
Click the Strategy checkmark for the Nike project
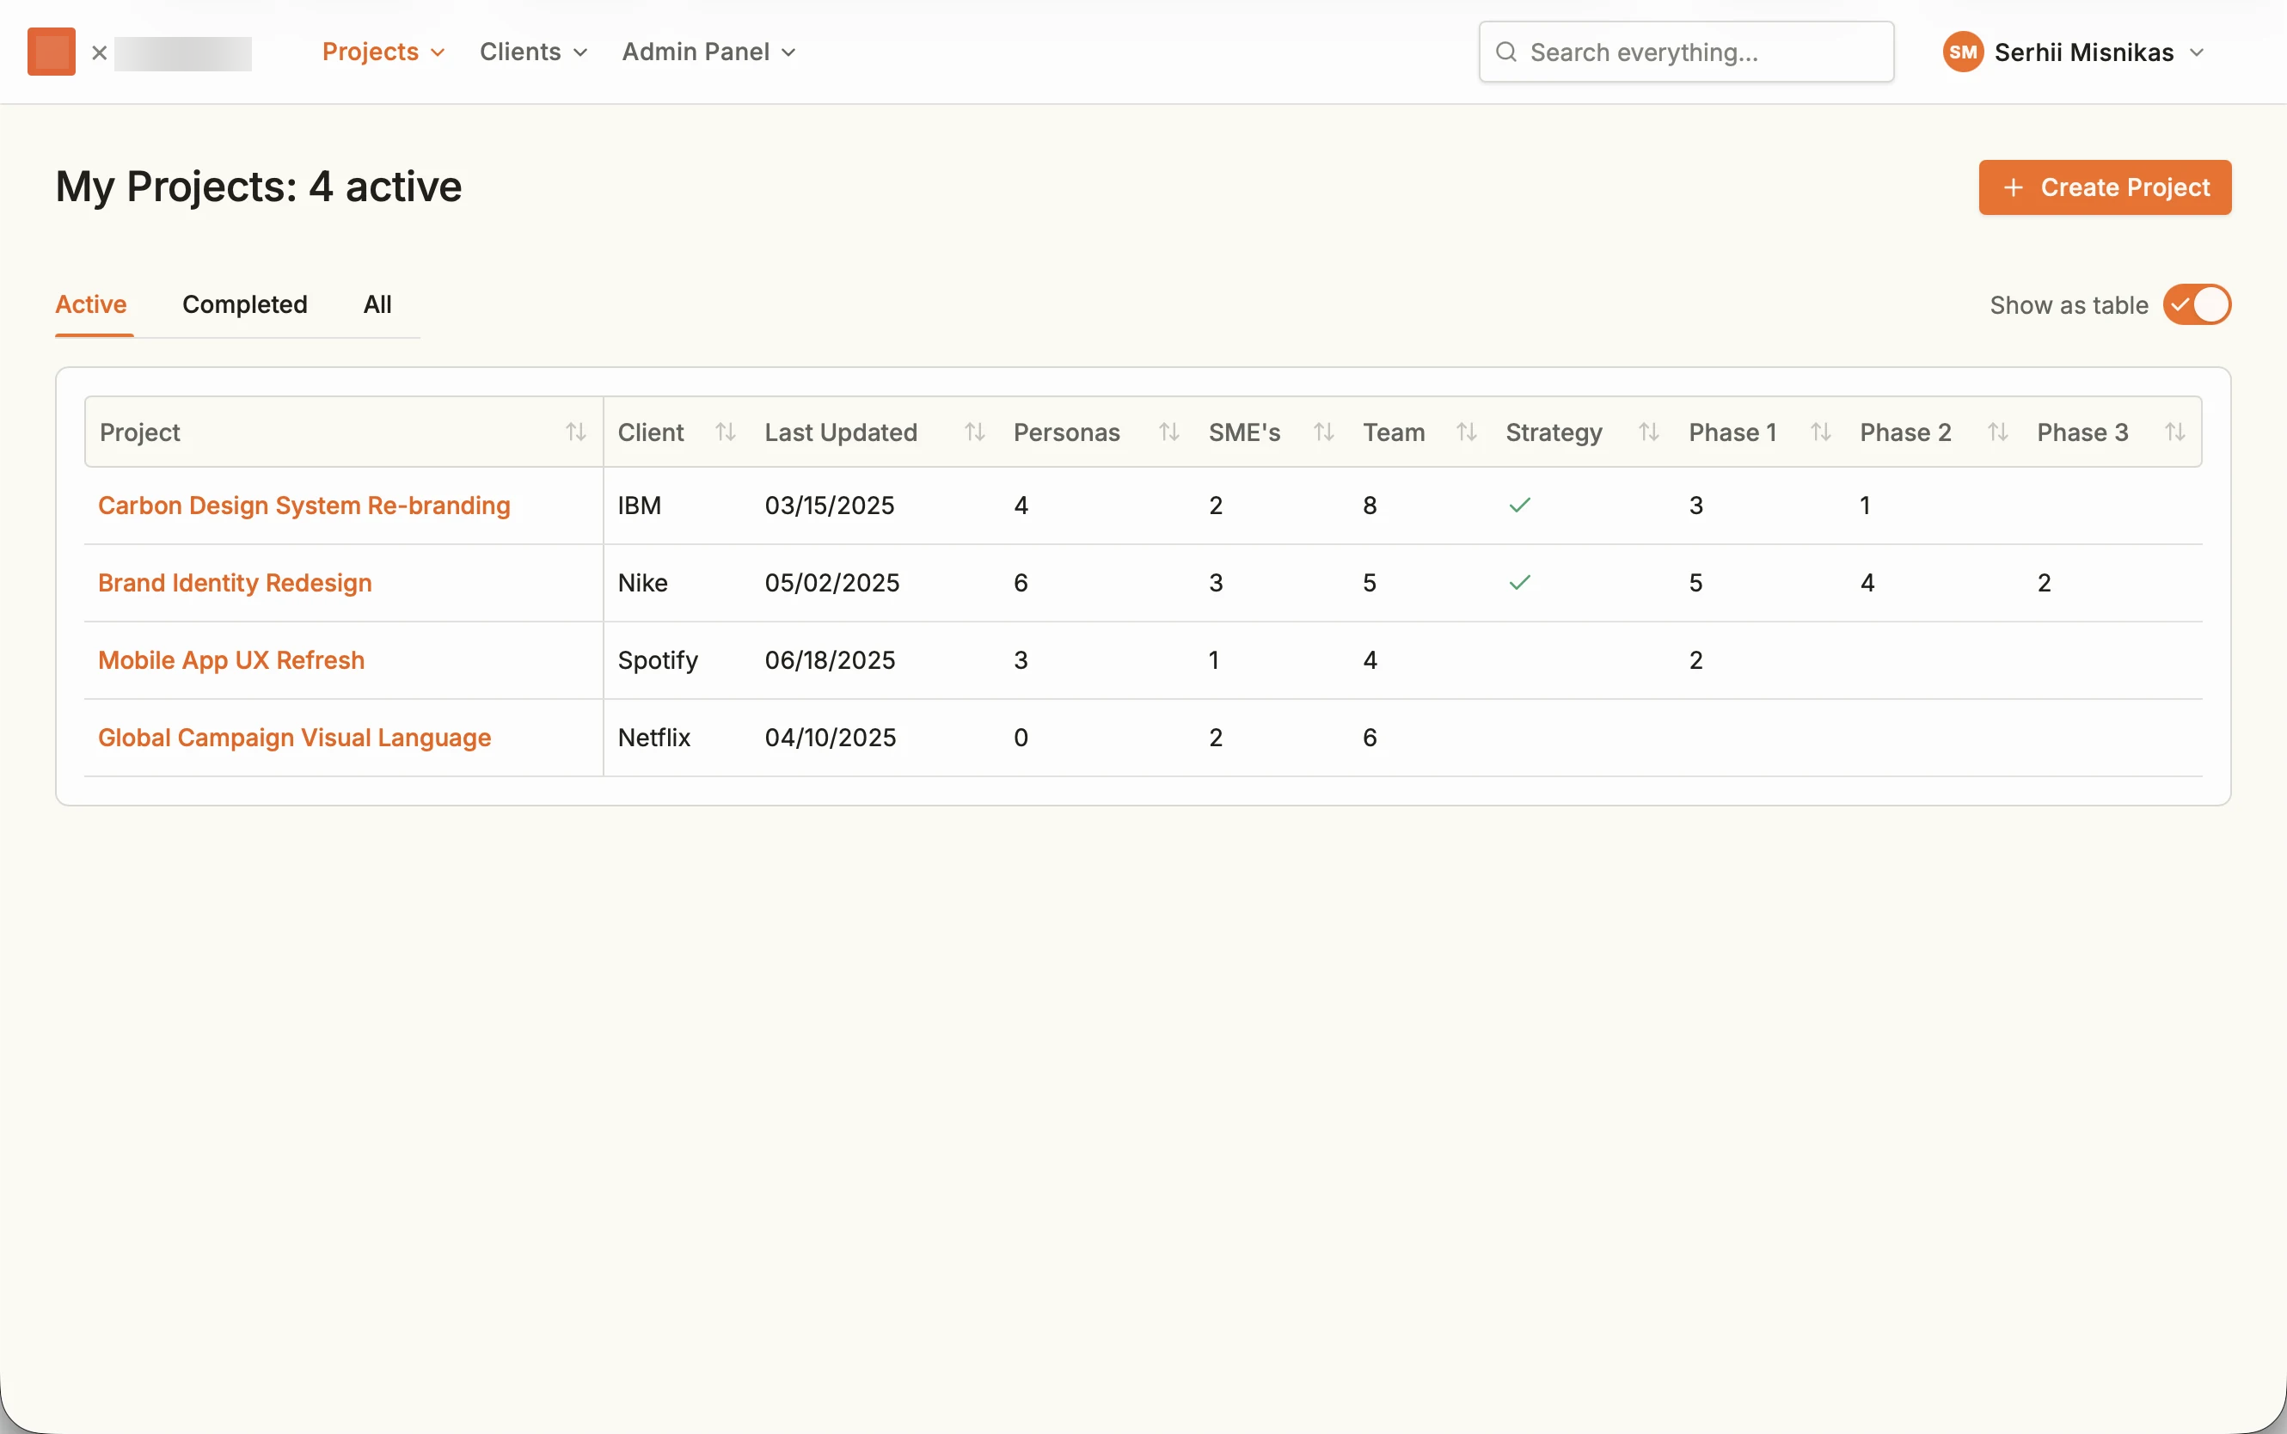click(1520, 582)
